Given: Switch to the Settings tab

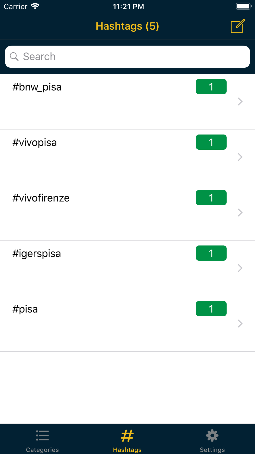Looking at the screenshot, I should 212,439.
